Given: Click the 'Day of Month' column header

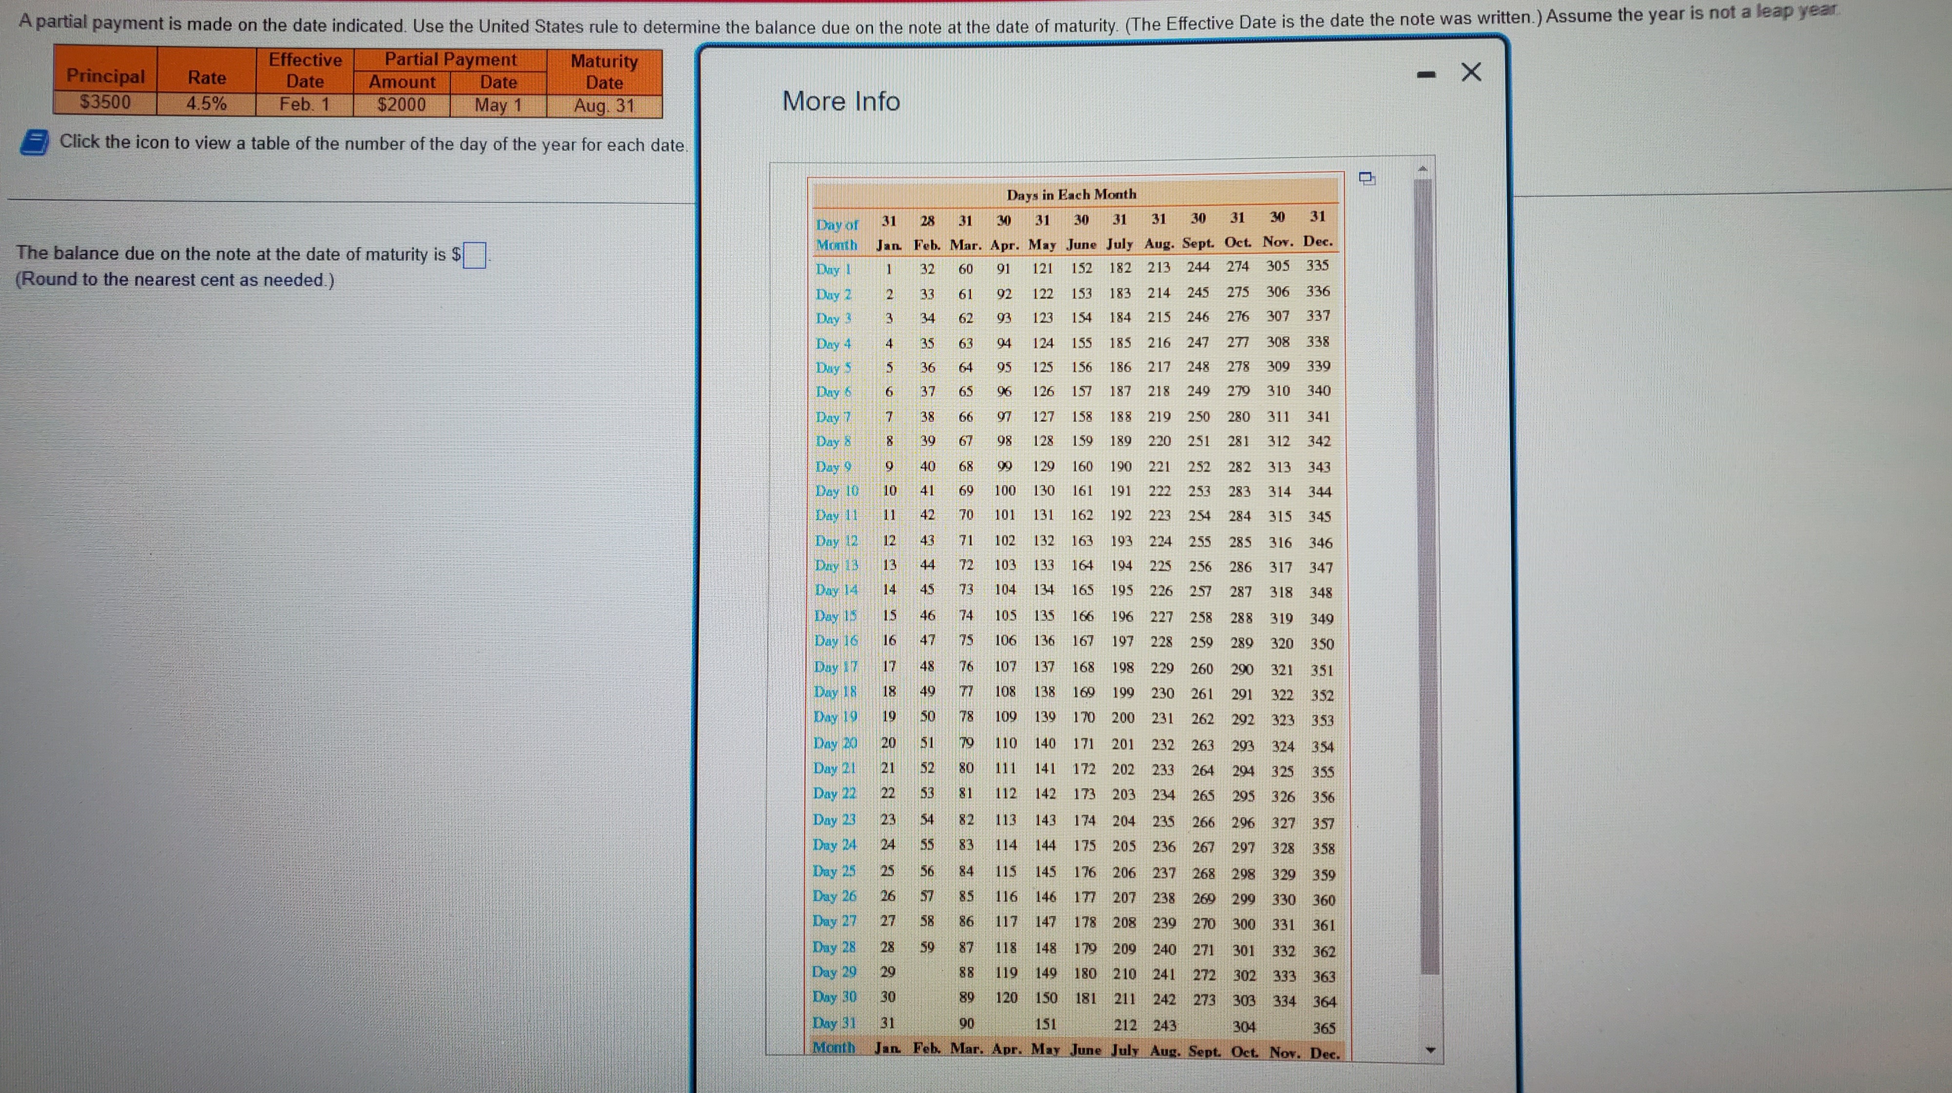Looking at the screenshot, I should pyautogui.click(x=837, y=234).
